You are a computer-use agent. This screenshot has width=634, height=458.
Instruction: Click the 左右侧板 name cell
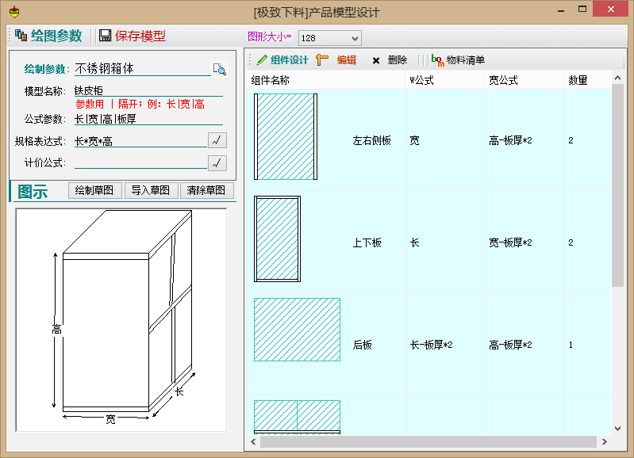(371, 140)
